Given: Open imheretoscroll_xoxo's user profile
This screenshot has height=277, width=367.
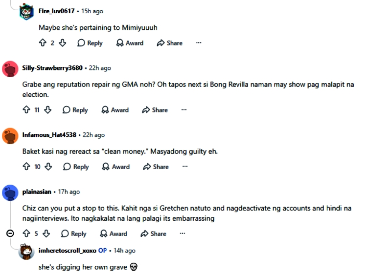Looking at the screenshot, I should click(x=68, y=251).
